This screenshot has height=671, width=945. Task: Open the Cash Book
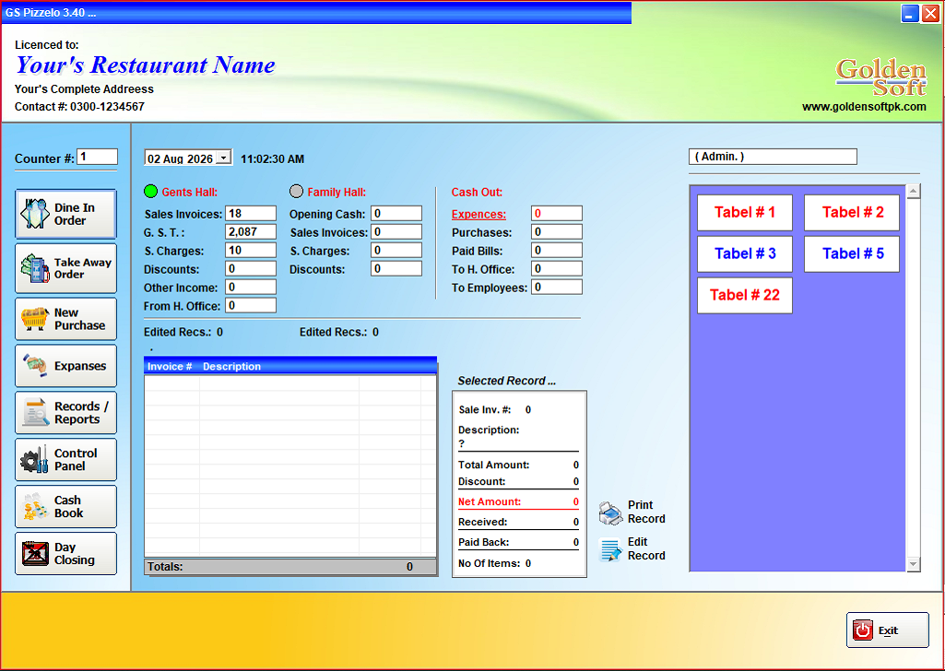[x=65, y=507]
